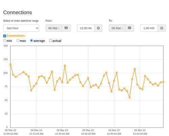Click the 'From:' label
Image resolution: width=169 pixels, height=136 pixels.
point(49,21)
